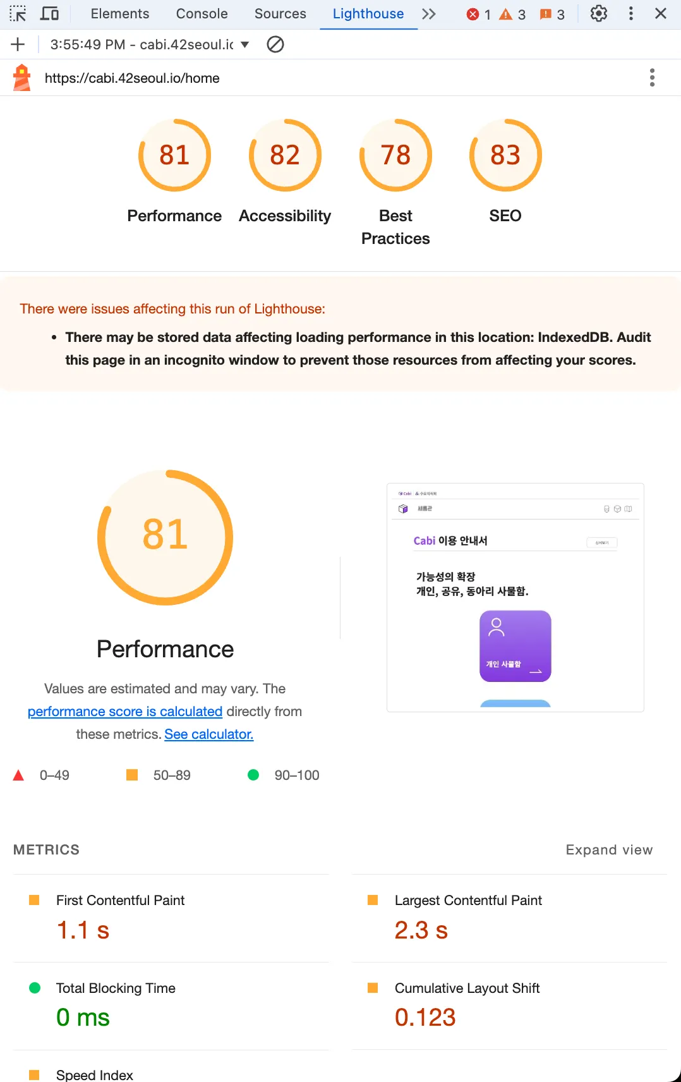
Task: Open DevTools settings gear
Action: point(598,13)
